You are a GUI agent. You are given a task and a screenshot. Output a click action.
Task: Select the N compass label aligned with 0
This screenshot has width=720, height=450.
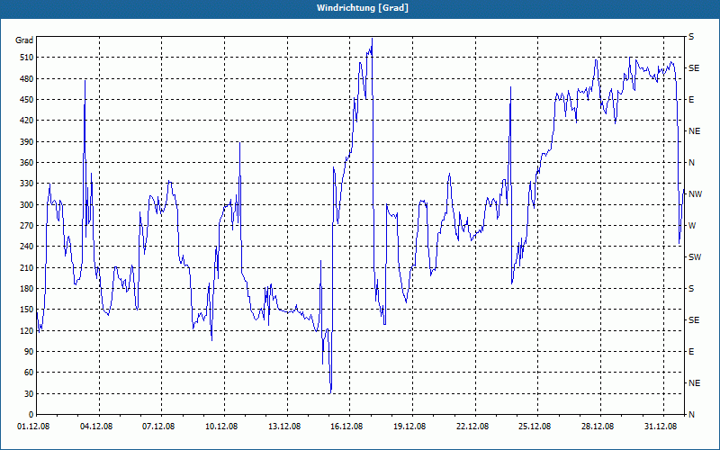[692, 415]
